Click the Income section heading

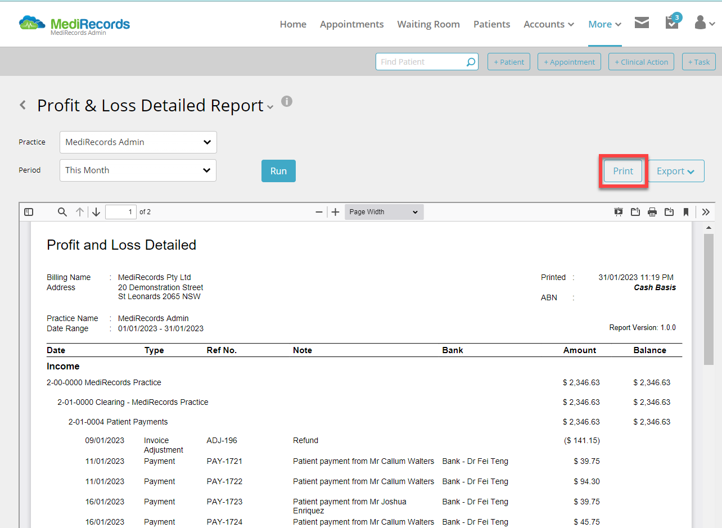click(x=63, y=366)
